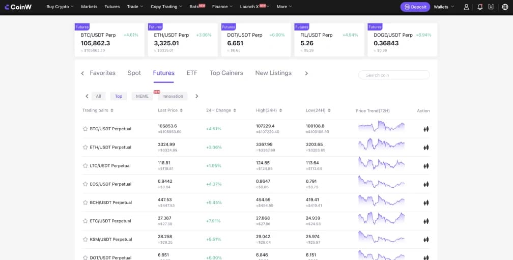The width and height of the screenshot is (513, 260).
Task: Expand the More dropdown menu
Action: click(284, 7)
